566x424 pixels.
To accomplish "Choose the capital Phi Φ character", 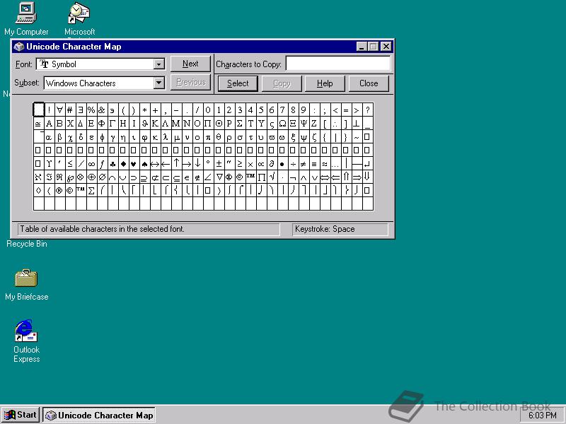I will pyautogui.click(x=102, y=123).
